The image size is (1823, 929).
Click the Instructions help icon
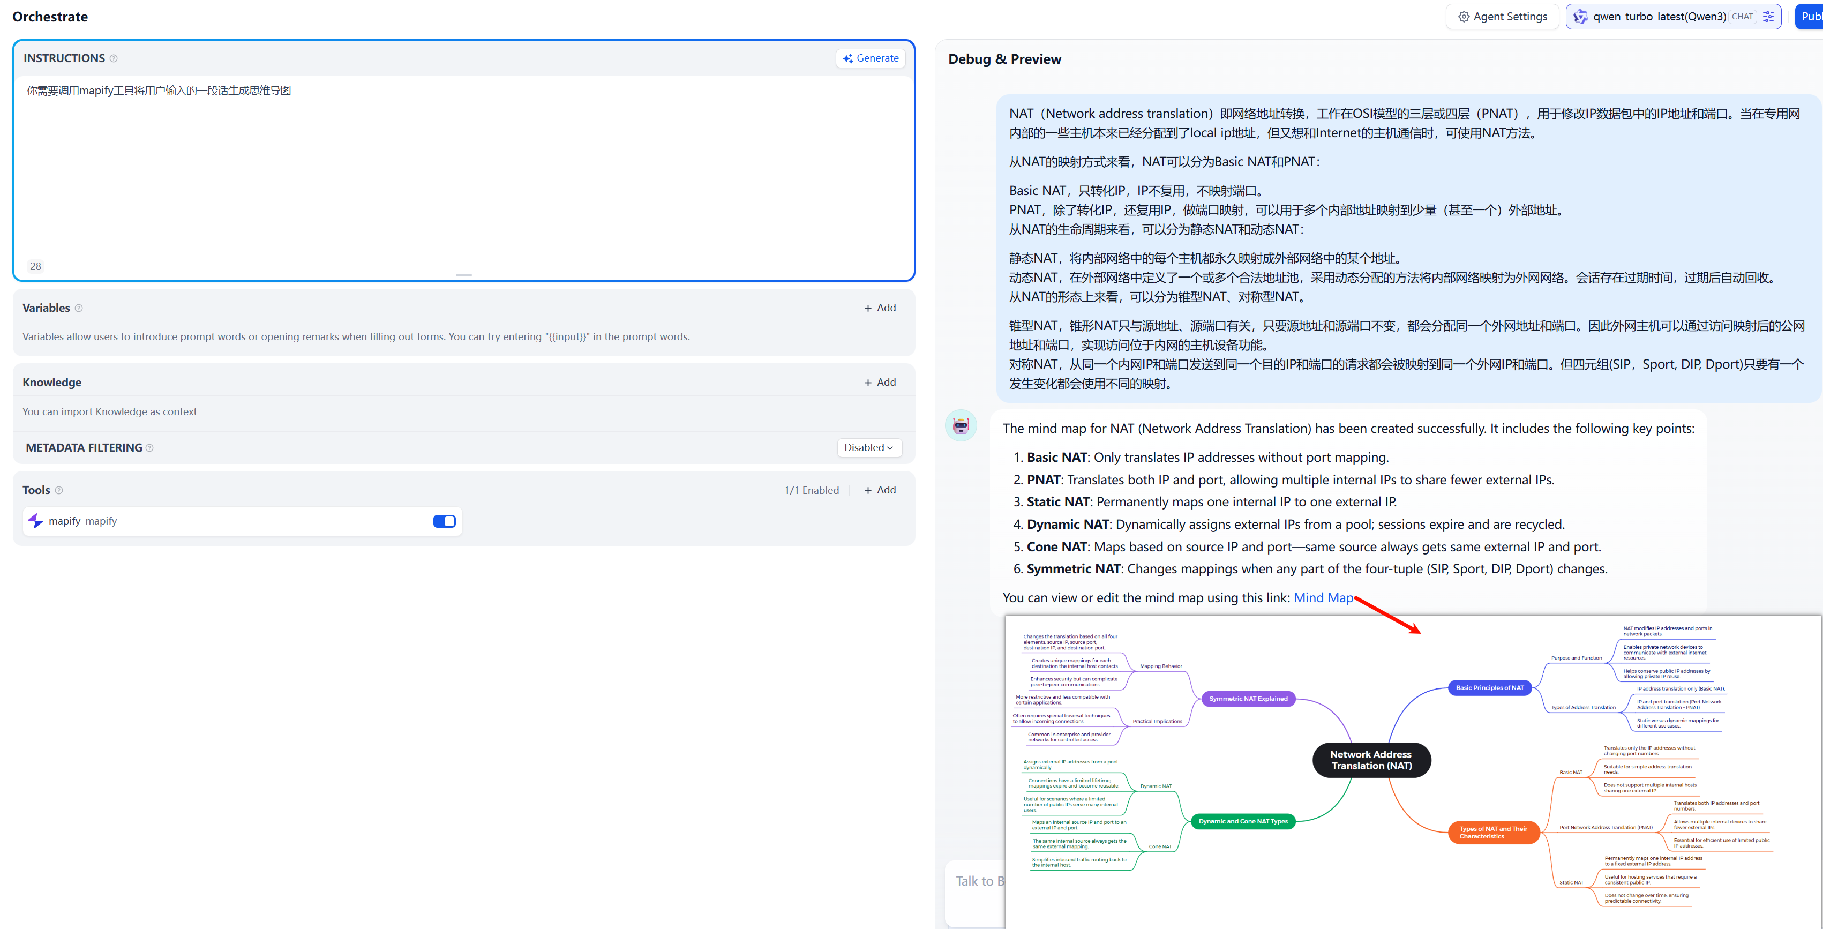[113, 59]
